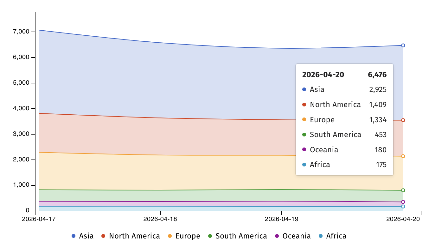Click the 2026-04-19 x-axis label
The image size is (429, 247).
coord(282,219)
